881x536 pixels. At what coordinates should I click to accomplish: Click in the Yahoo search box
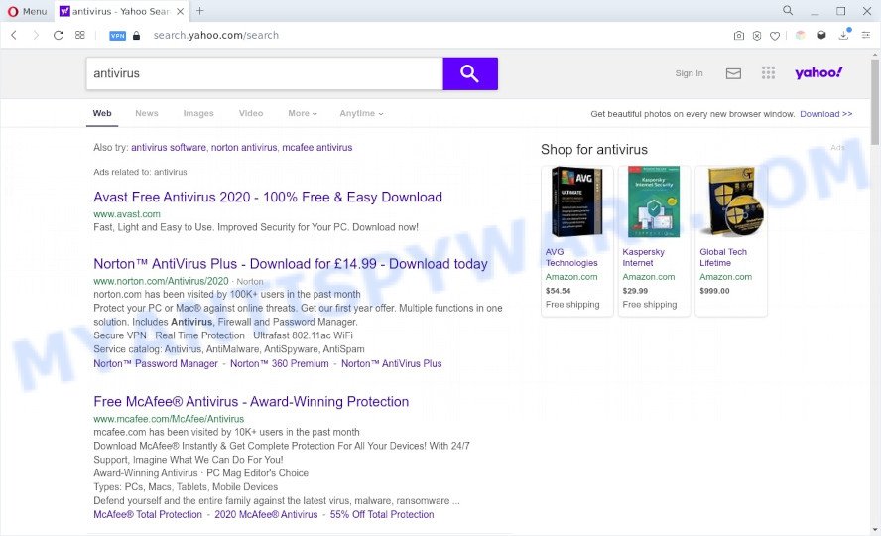pos(265,73)
